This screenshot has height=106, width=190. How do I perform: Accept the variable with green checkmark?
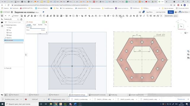pos(44,22)
